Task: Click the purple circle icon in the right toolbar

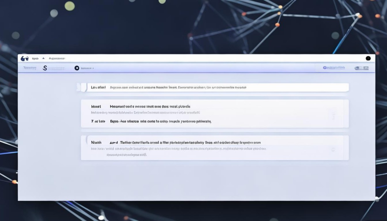Action: click(x=325, y=68)
